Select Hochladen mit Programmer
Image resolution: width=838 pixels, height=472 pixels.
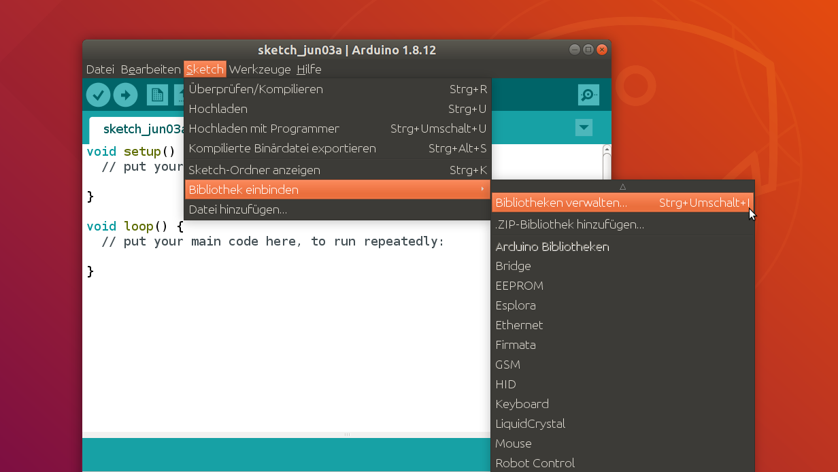point(337,129)
